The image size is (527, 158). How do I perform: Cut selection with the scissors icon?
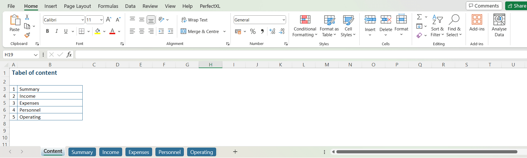pyautogui.click(x=27, y=17)
